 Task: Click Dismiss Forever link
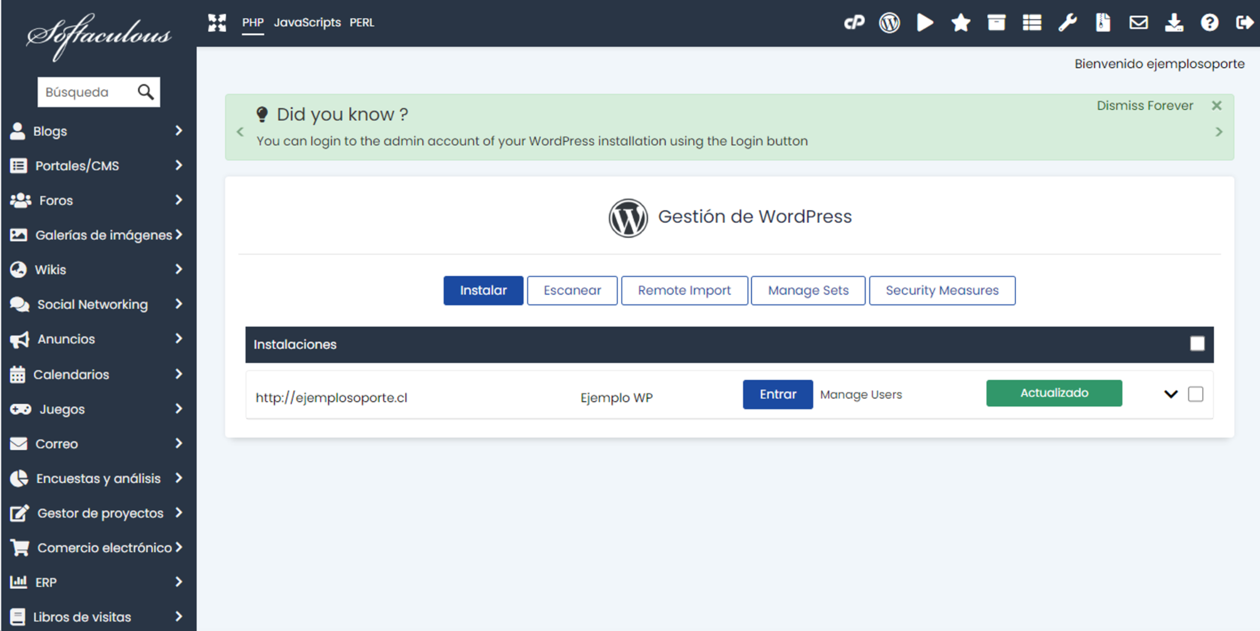(x=1145, y=106)
